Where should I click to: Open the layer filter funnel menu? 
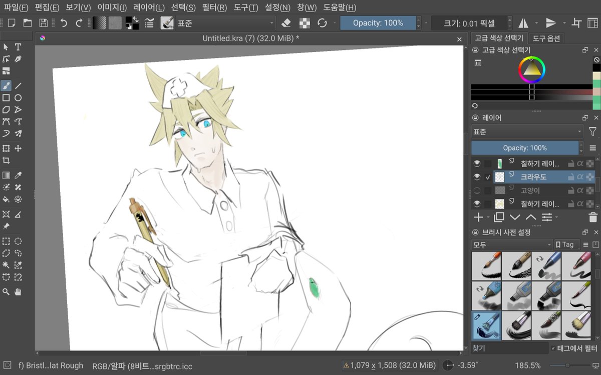(x=592, y=132)
